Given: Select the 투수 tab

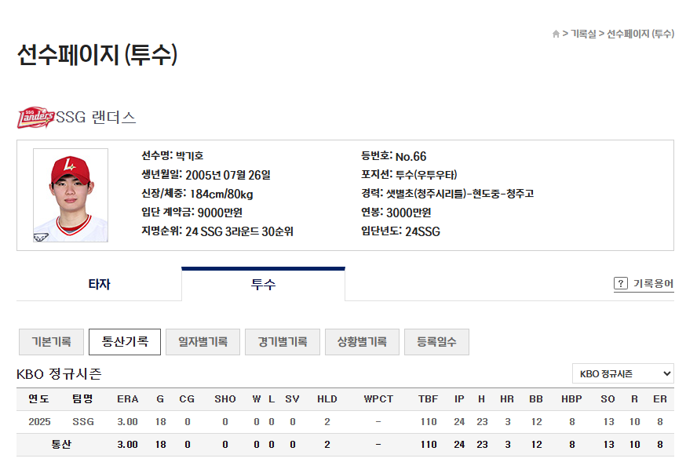Looking at the screenshot, I should coord(263,283).
